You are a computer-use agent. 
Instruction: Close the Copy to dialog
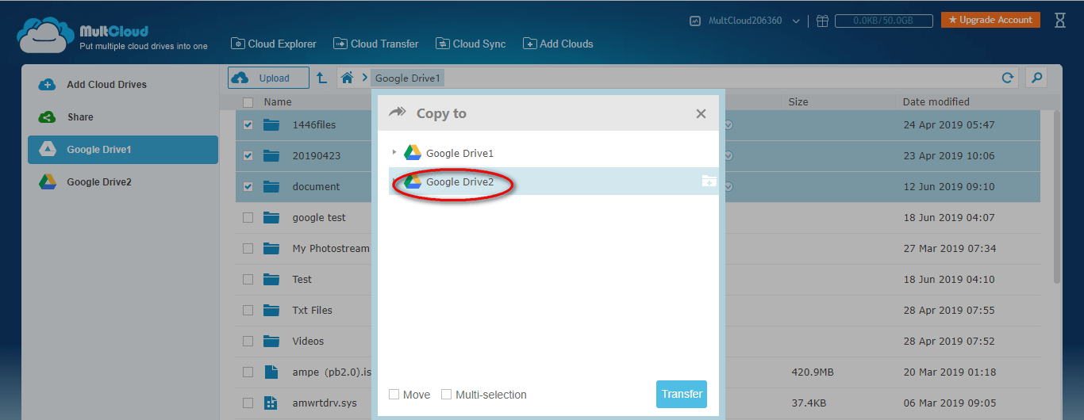coord(701,114)
